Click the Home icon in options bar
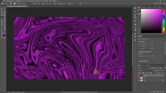This screenshot has width=166, height=93. coord(2,3)
